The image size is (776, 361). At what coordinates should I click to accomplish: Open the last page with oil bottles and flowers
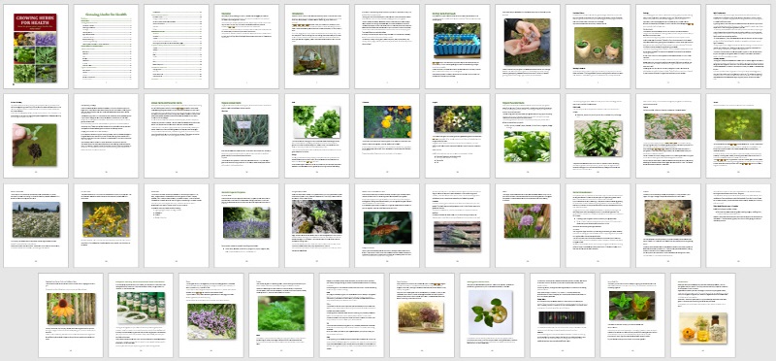point(703,315)
